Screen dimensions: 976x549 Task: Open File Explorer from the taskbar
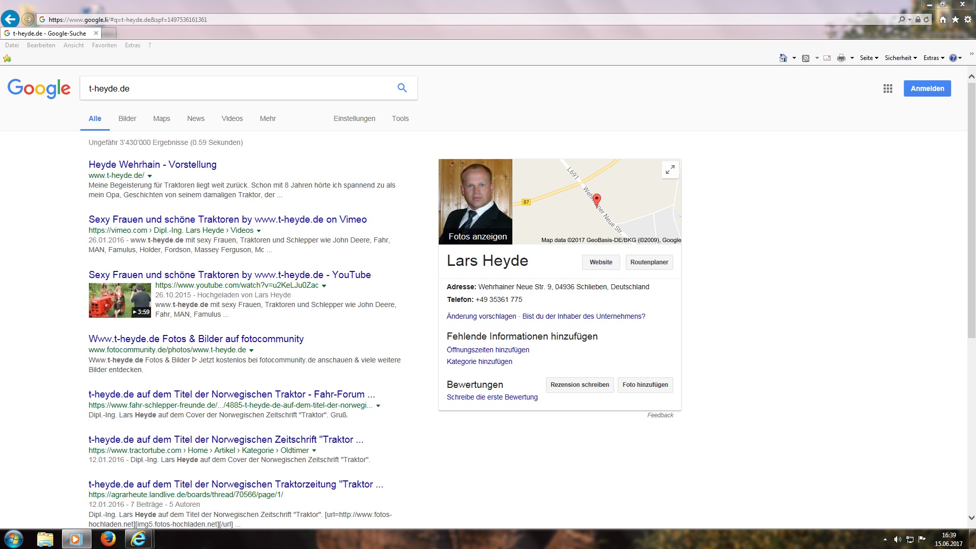pos(45,539)
